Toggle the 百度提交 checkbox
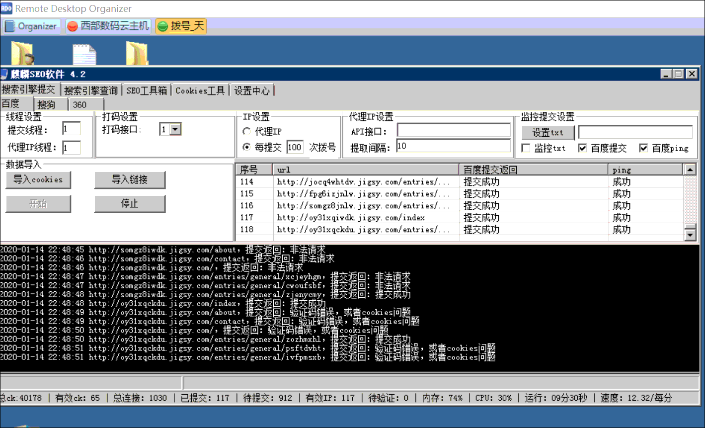Screen dimensions: 705x428 pos(583,148)
